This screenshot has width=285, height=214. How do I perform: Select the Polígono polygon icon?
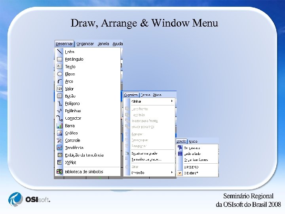click(59, 103)
